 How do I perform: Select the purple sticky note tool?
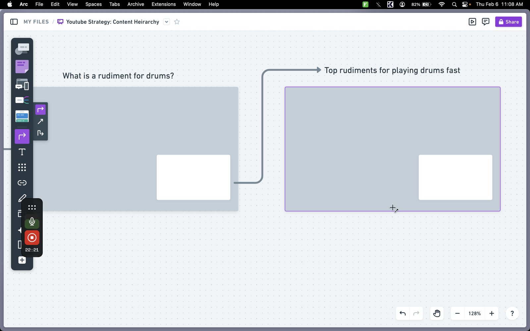point(22,67)
